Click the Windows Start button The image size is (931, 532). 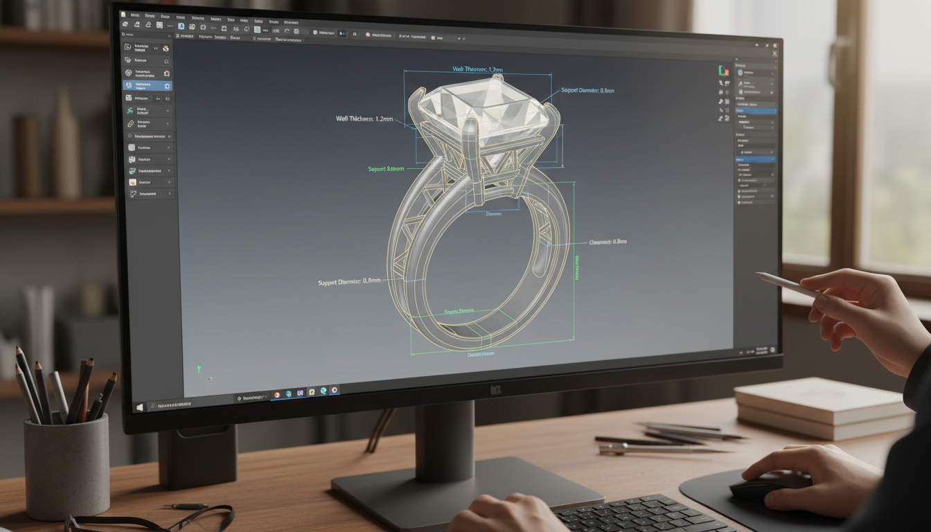click(141, 407)
